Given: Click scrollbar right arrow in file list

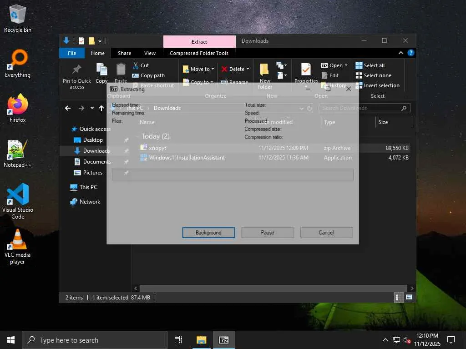Looking at the screenshot, I should click(x=412, y=288).
